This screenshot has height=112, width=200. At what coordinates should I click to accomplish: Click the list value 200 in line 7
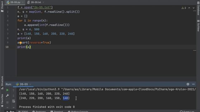[x=53, y=34]
